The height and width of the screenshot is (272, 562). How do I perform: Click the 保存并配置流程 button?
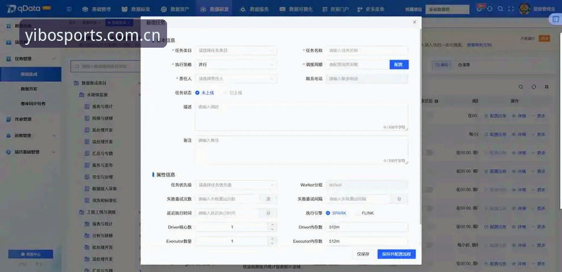click(x=397, y=254)
